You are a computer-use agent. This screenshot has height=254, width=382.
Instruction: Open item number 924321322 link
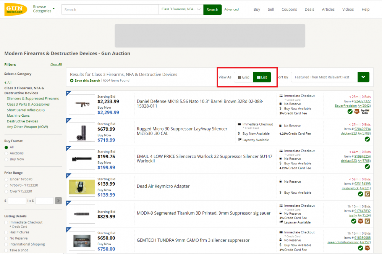pyautogui.click(x=362, y=101)
